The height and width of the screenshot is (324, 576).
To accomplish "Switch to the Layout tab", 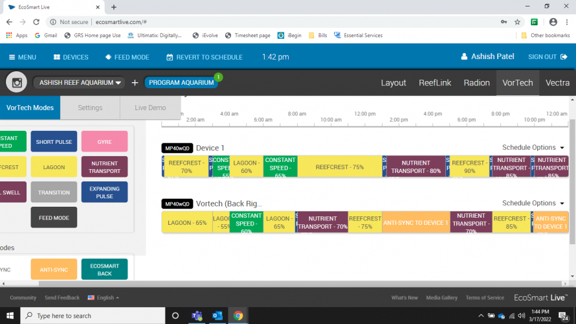I will click(x=393, y=83).
